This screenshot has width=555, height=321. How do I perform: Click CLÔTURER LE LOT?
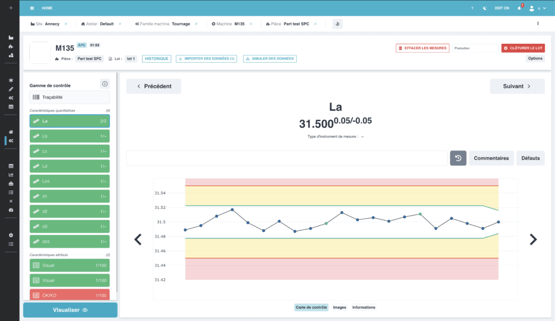(523, 48)
